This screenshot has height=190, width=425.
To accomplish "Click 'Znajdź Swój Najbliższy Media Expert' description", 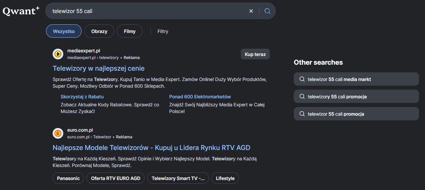I will [x=217, y=108].
